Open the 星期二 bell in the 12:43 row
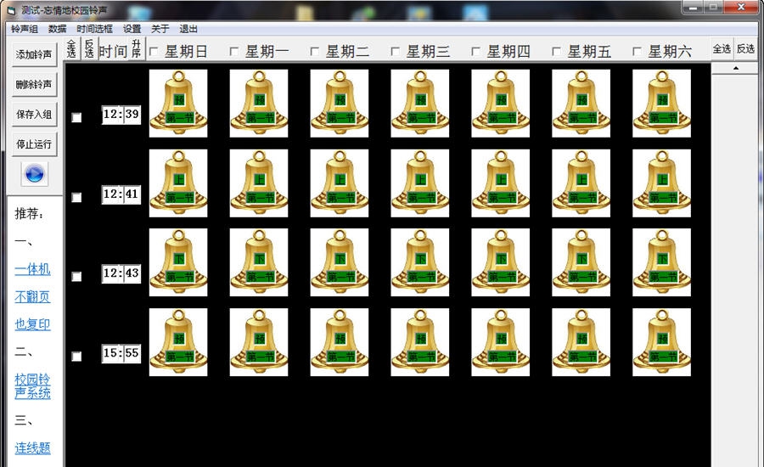 [340, 262]
